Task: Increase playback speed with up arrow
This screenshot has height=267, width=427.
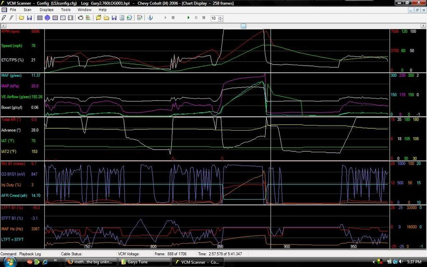Action: tap(220, 17)
